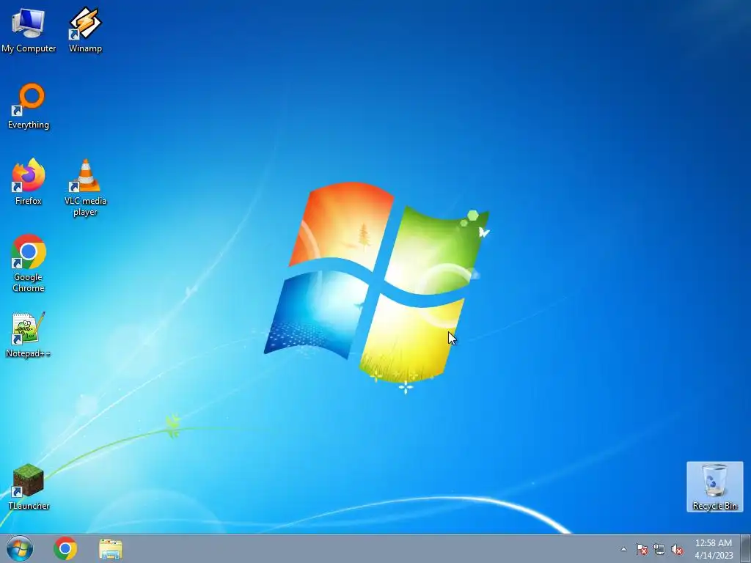Select the Google Chrome desktop shortcut
Screen dimensions: 751x563
tap(29, 263)
